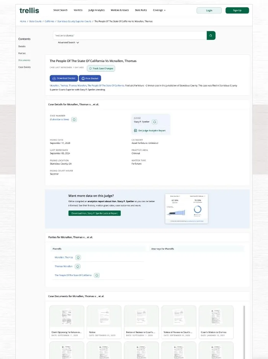Jump to Case Events in Contents sidebar
The height and width of the screenshot is (359, 268).
pyautogui.click(x=25, y=67)
